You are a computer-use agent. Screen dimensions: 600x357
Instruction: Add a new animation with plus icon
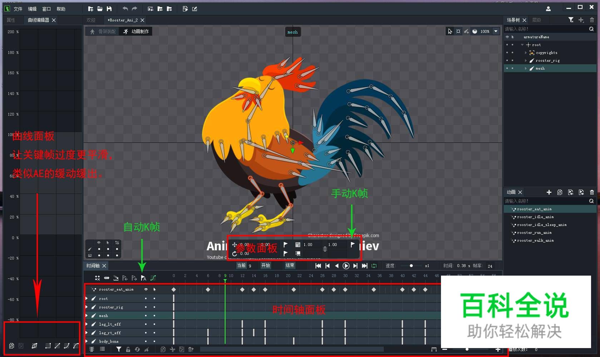[x=549, y=192]
